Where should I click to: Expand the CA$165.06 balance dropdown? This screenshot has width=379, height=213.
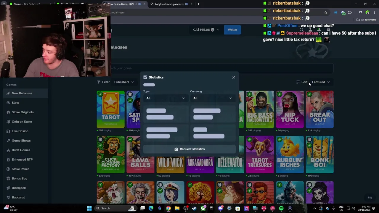[x=206, y=30]
